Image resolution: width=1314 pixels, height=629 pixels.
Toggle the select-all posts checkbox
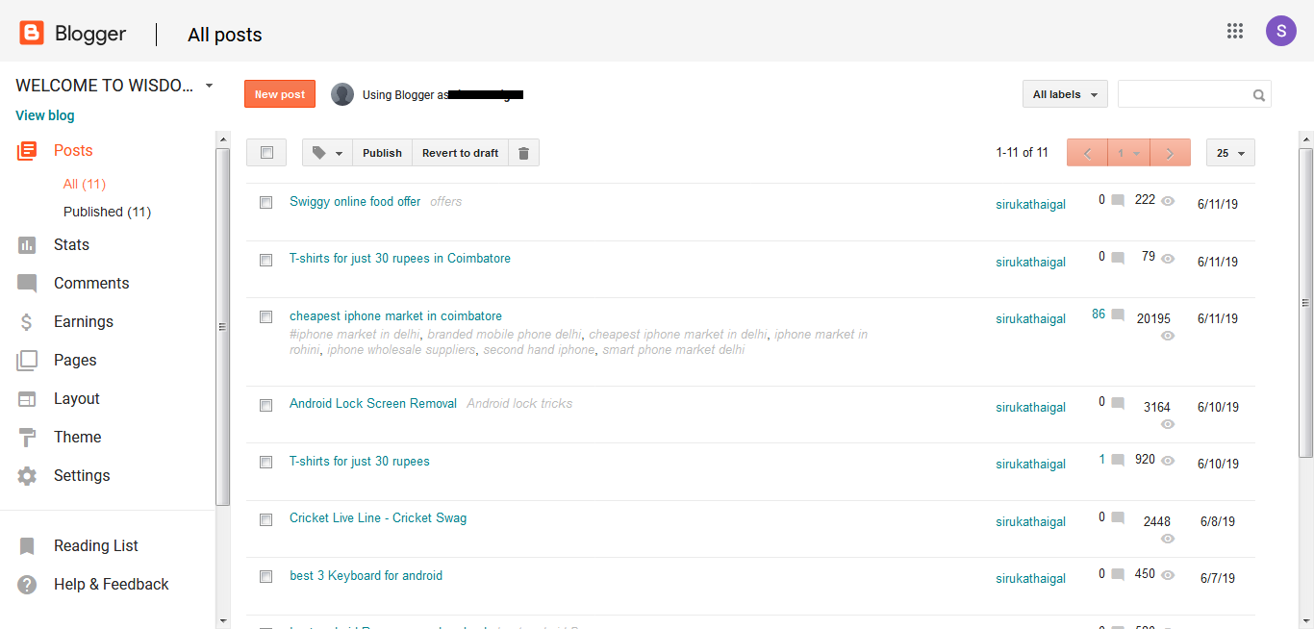point(266,153)
